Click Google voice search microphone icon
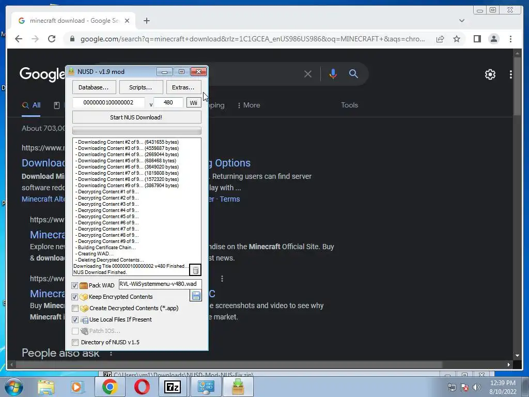Viewport: 529px width, 397px height. tap(333, 73)
